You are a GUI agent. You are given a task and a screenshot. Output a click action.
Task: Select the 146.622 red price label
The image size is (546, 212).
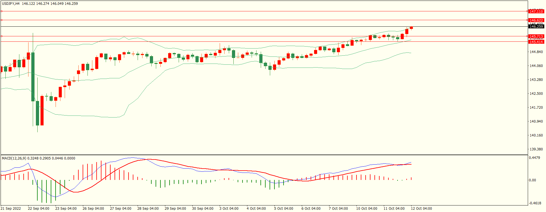(x=536, y=20)
